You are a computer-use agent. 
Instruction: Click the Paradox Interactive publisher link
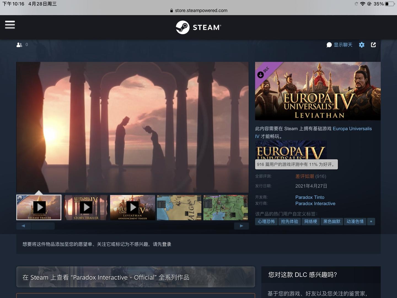coord(315,203)
